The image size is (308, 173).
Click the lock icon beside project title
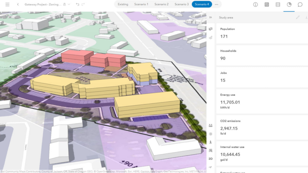coord(65,4)
